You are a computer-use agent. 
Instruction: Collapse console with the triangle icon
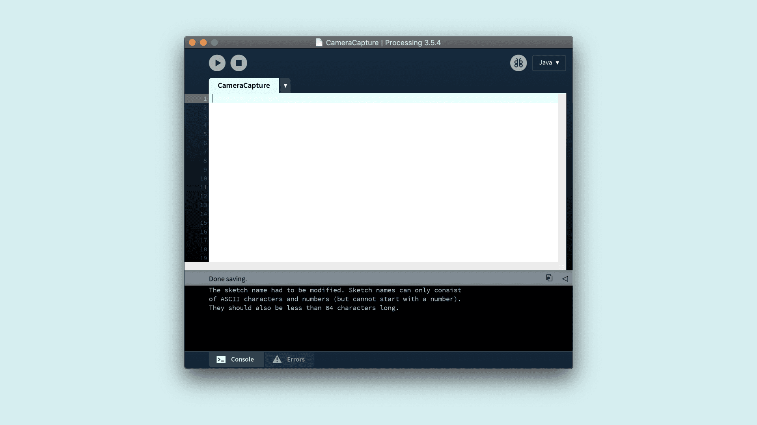click(x=565, y=279)
